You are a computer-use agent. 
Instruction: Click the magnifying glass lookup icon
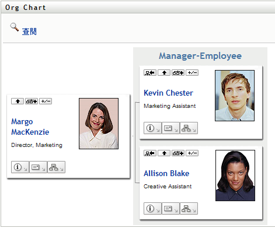(15, 27)
